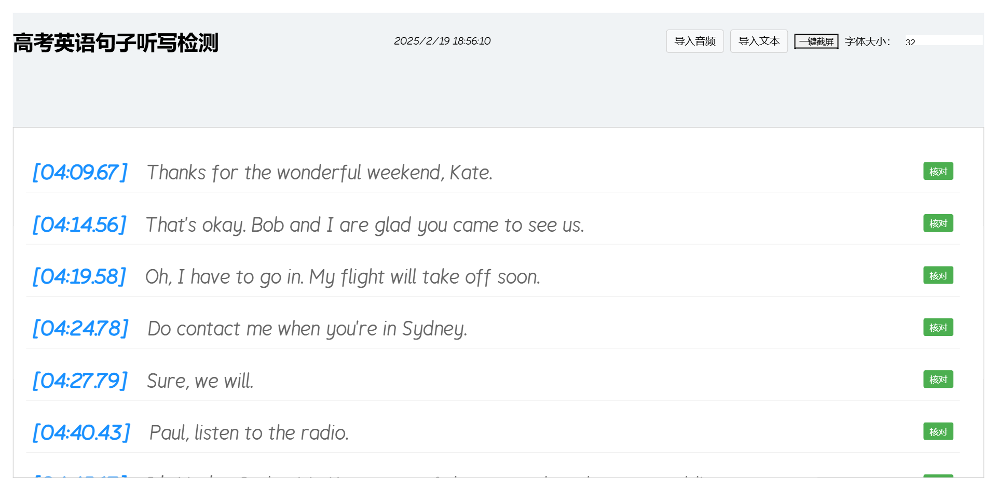The width and height of the screenshot is (997, 491).
Task: Jump to timestamp [04:09.67]
Action: coord(80,172)
